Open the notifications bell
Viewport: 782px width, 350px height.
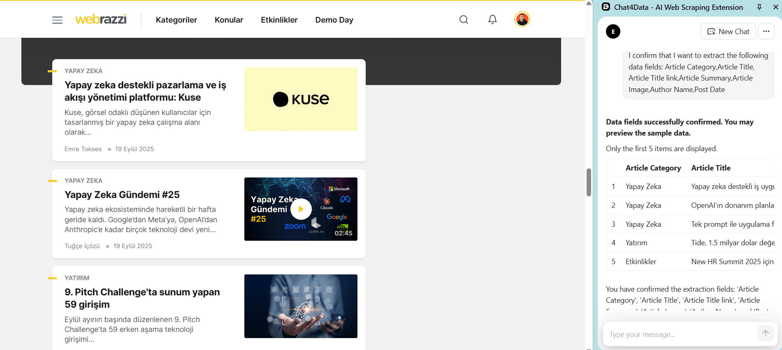[x=492, y=19]
